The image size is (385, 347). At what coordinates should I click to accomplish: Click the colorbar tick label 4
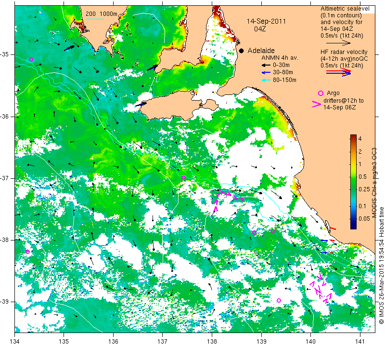click(x=360, y=138)
